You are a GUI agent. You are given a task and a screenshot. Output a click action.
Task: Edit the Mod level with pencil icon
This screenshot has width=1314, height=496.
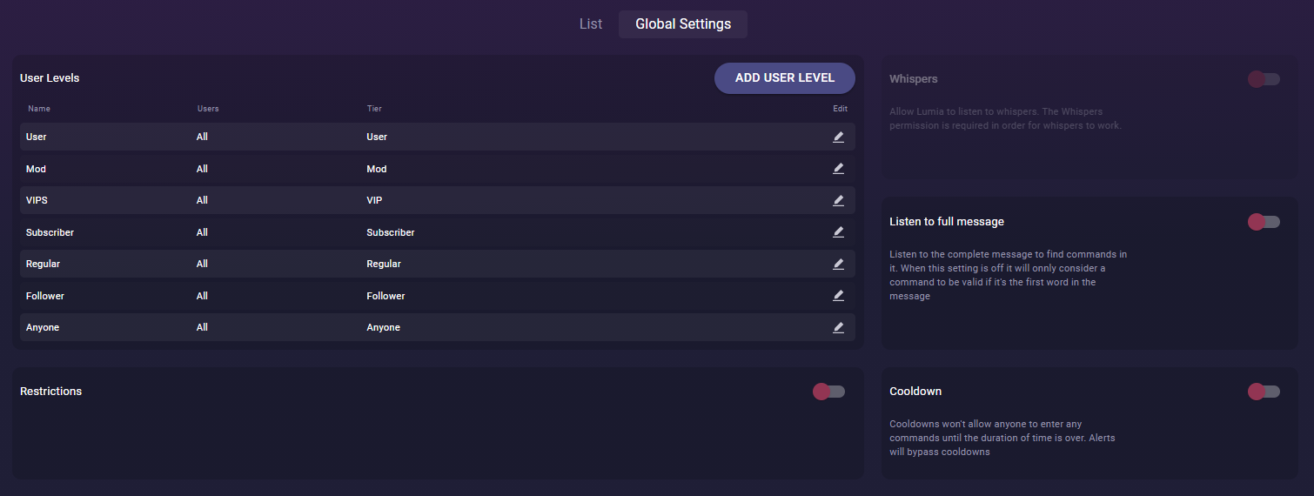tap(839, 169)
